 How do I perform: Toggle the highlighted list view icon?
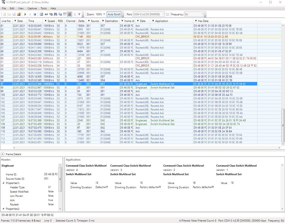click(x=70, y=14)
